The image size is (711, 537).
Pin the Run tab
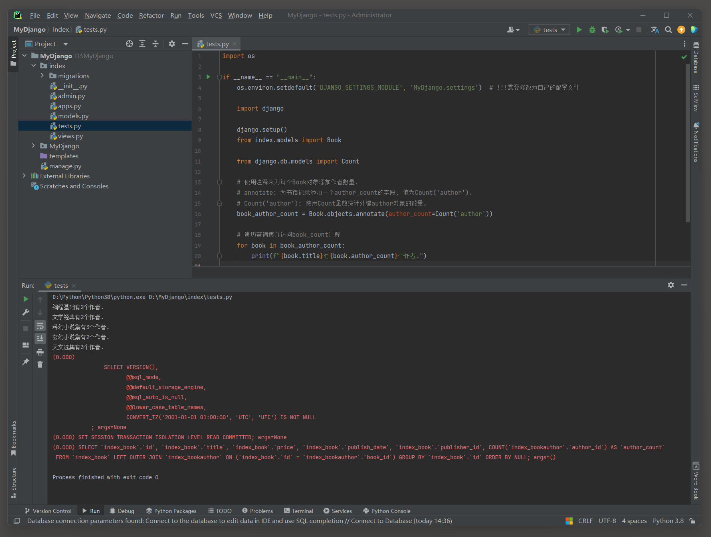[x=26, y=362]
